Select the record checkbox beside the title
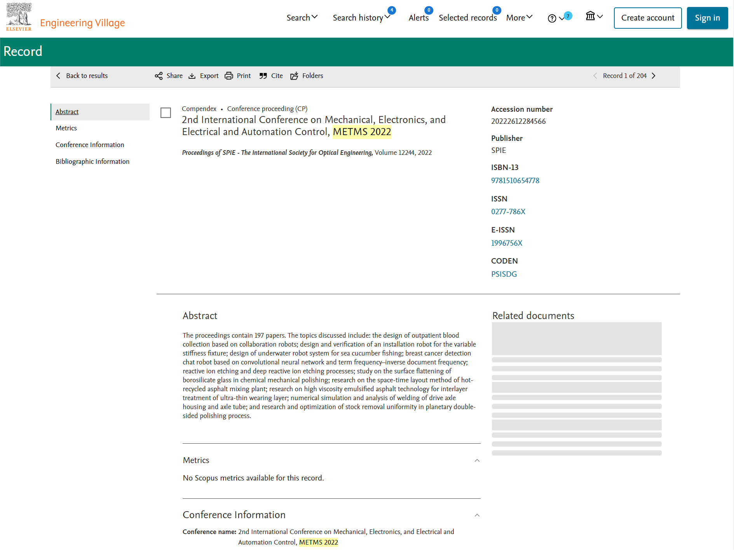This screenshot has width=734, height=550. [x=166, y=113]
